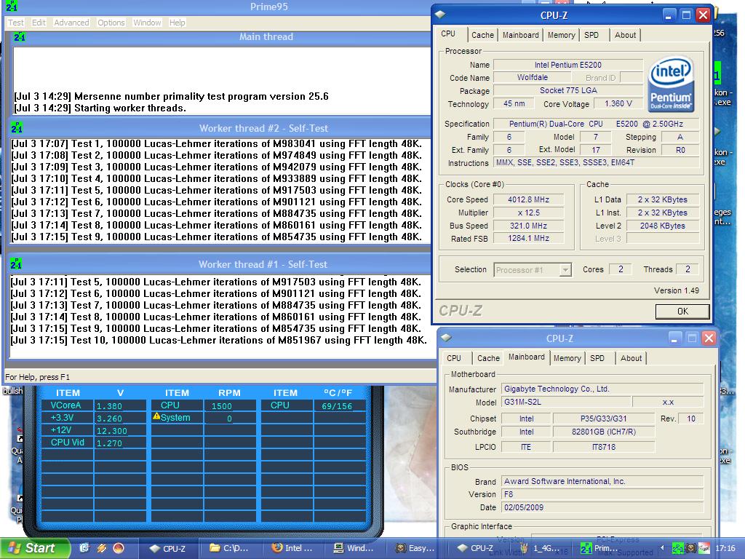Open the Help menu in Prime95
This screenshot has height=559, width=745.
(178, 23)
